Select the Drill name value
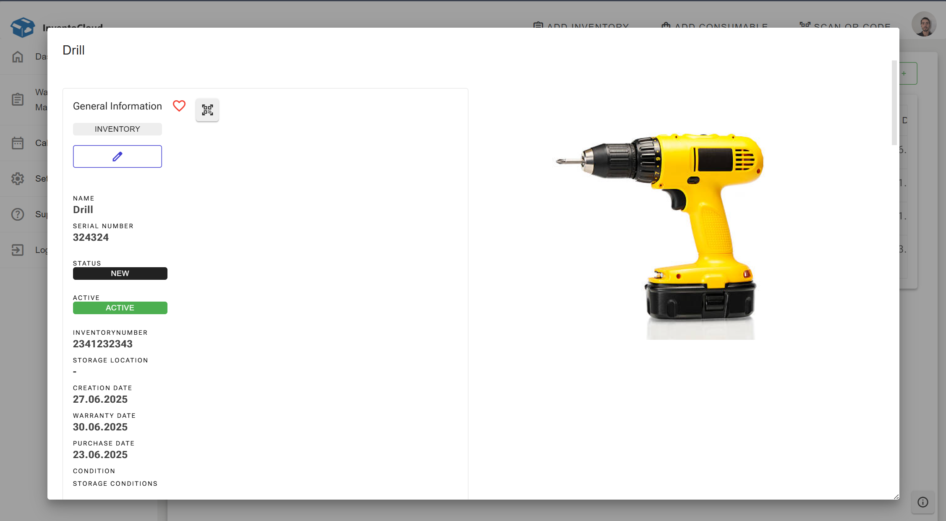The width and height of the screenshot is (946, 521). click(83, 210)
